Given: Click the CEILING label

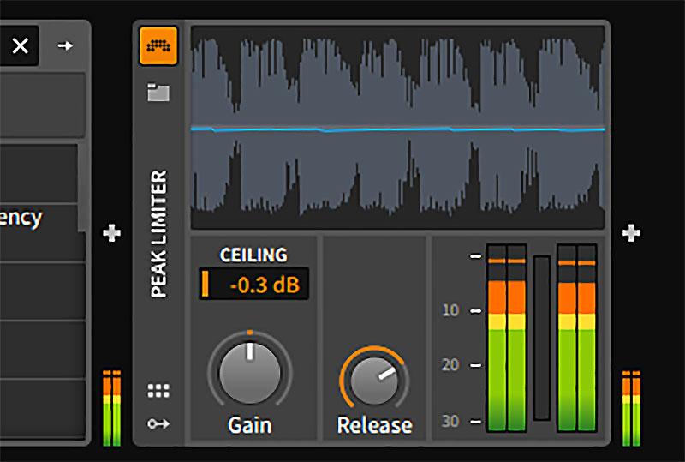Looking at the screenshot, I should pyautogui.click(x=253, y=255).
